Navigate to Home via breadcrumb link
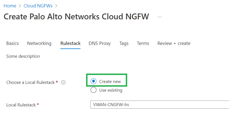This screenshot has height=115, width=236. click(x=10, y=6)
